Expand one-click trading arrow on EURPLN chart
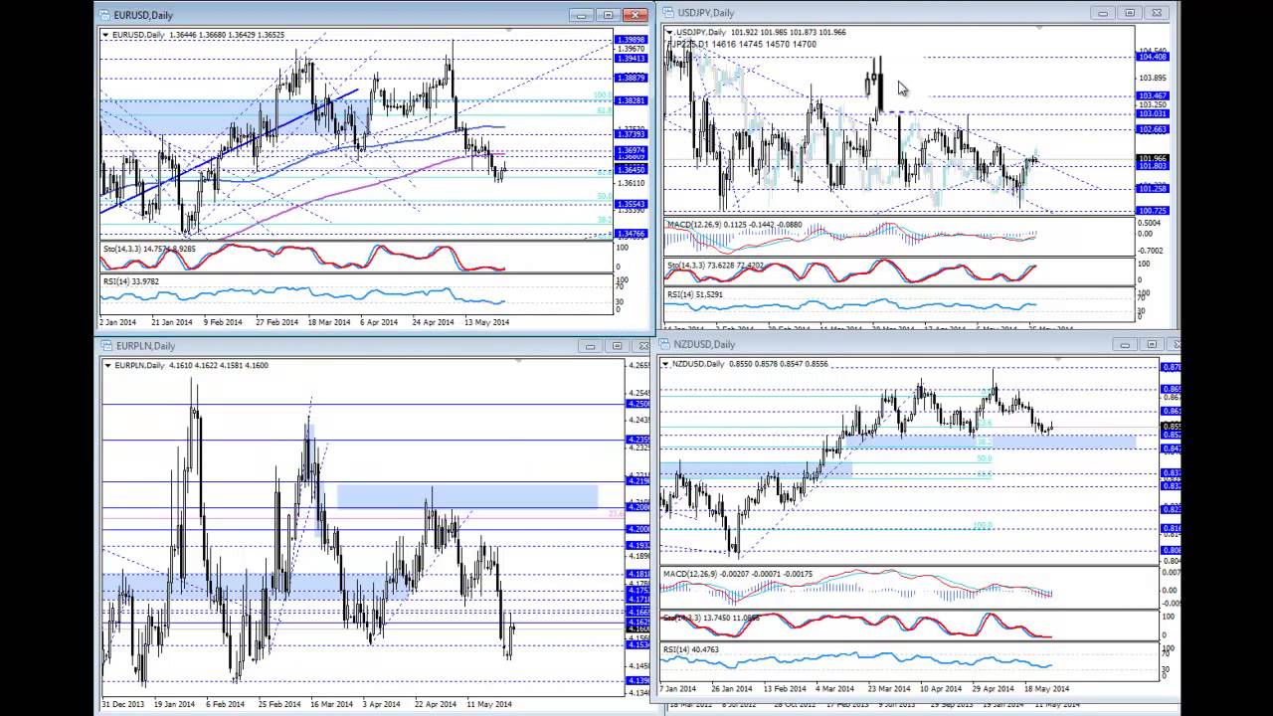1273x716 pixels. (108, 365)
